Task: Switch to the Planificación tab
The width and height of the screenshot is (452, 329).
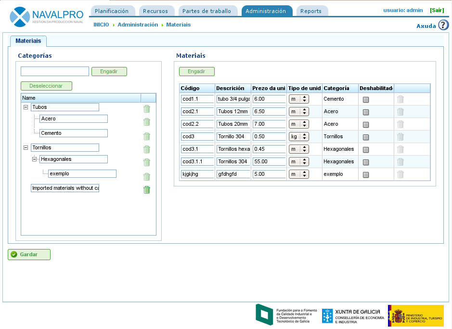Action: click(x=112, y=11)
